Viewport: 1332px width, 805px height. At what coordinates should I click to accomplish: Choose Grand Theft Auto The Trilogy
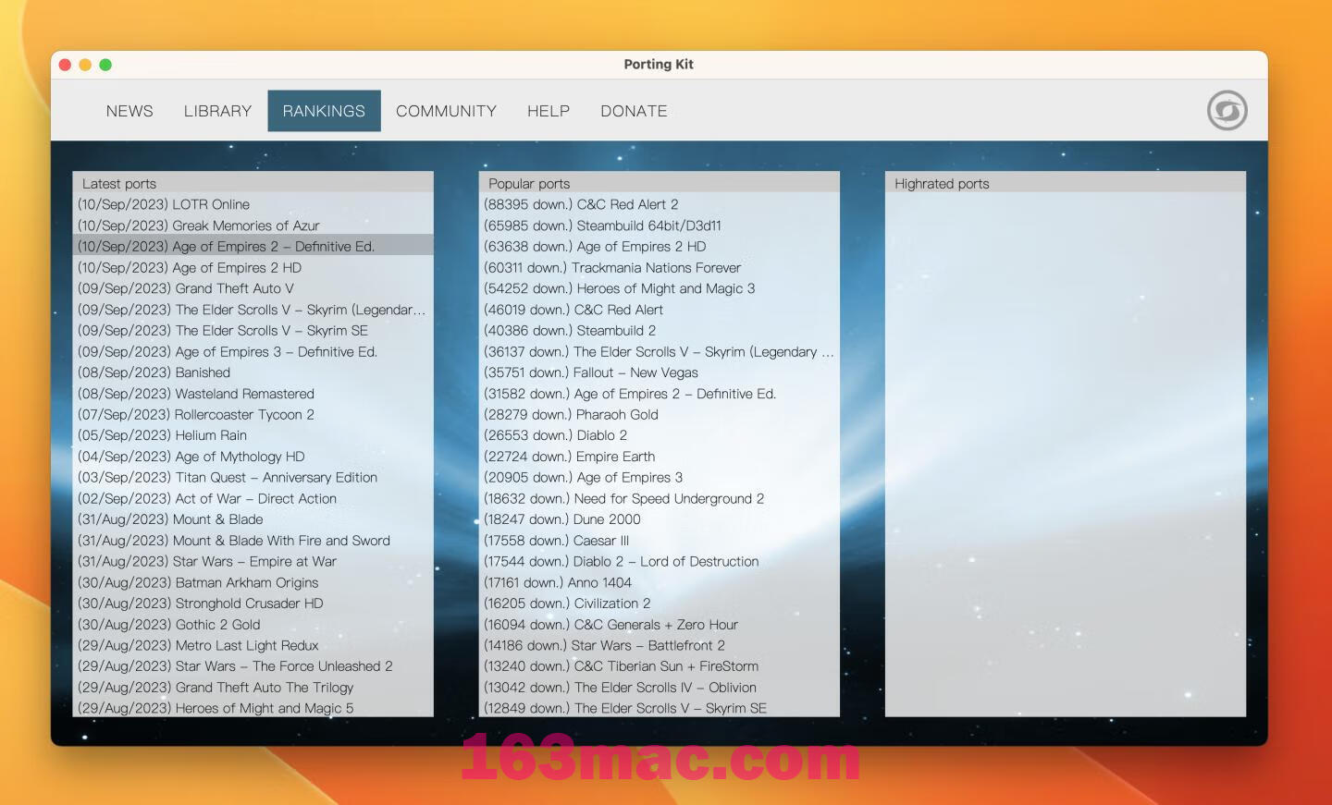click(253, 688)
